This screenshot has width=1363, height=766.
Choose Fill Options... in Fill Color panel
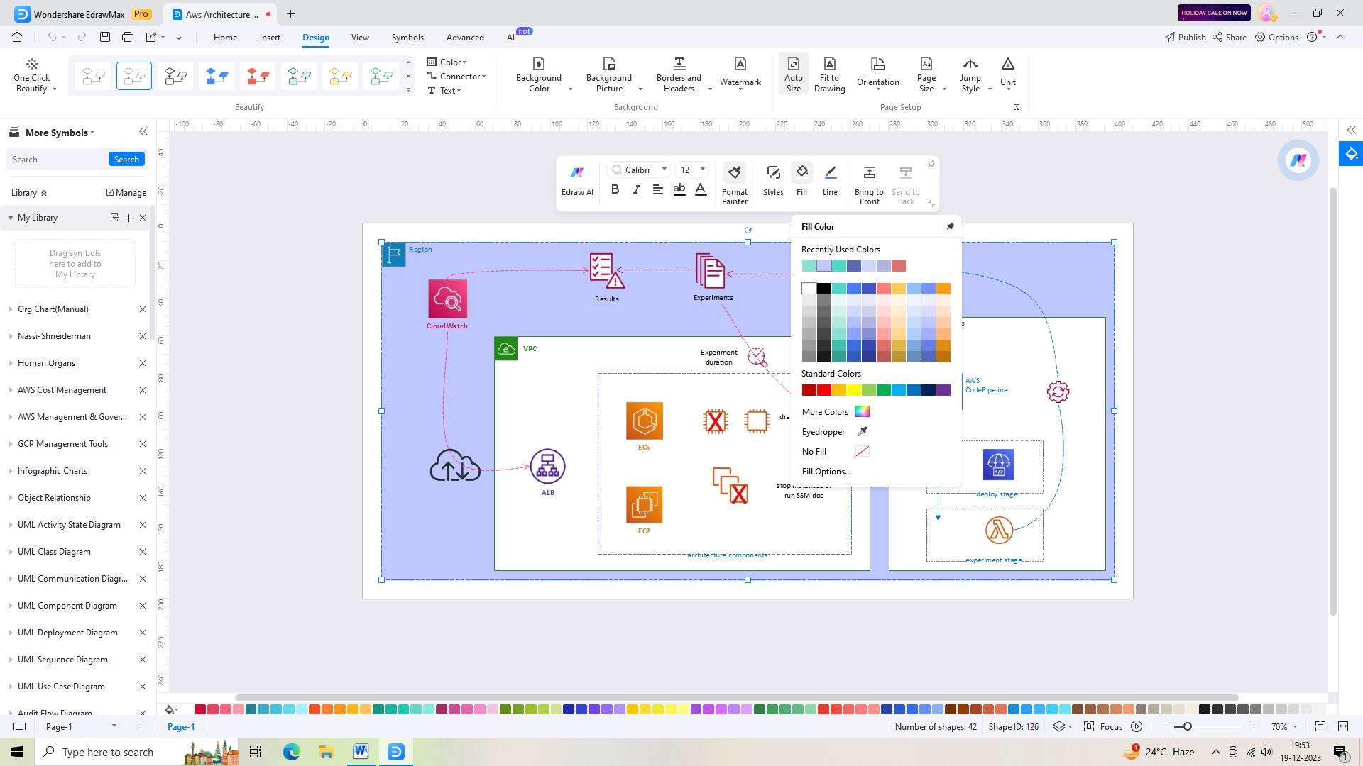(826, 471)
